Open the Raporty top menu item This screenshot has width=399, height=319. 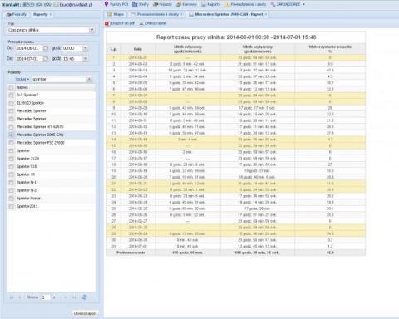210,4
